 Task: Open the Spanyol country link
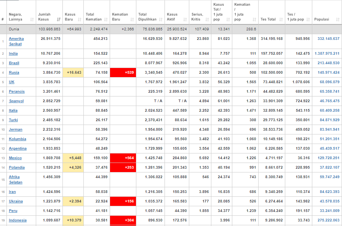16,101
